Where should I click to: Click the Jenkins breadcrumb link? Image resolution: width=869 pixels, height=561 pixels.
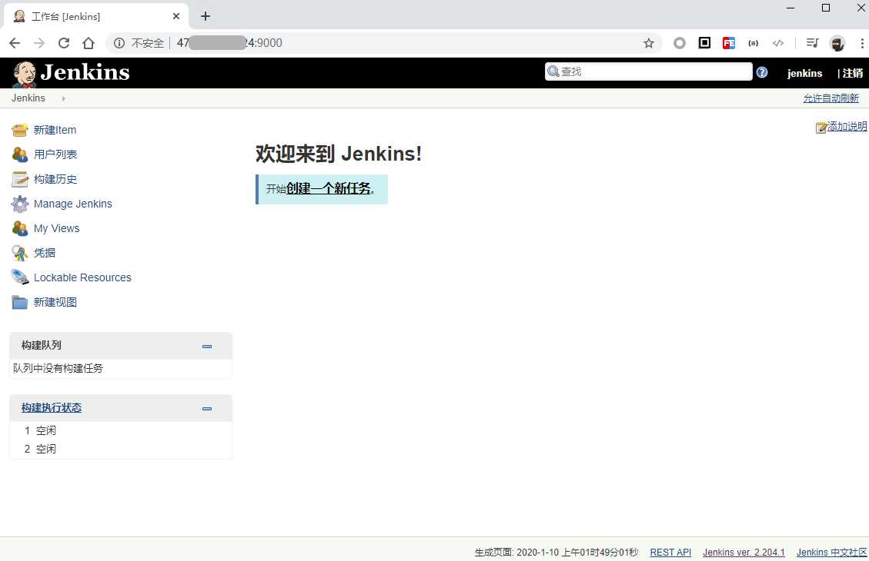coord(28,98)
